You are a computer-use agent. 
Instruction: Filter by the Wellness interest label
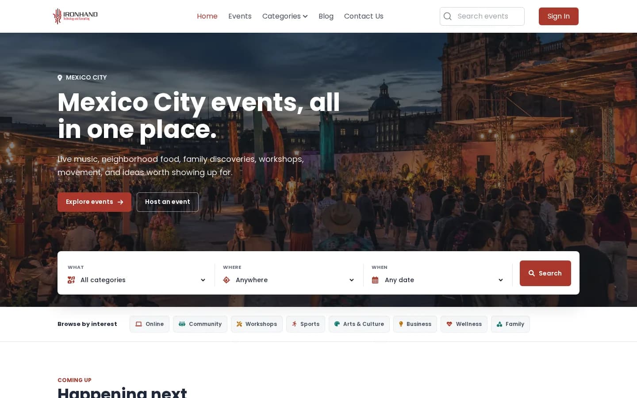point(469,324)
